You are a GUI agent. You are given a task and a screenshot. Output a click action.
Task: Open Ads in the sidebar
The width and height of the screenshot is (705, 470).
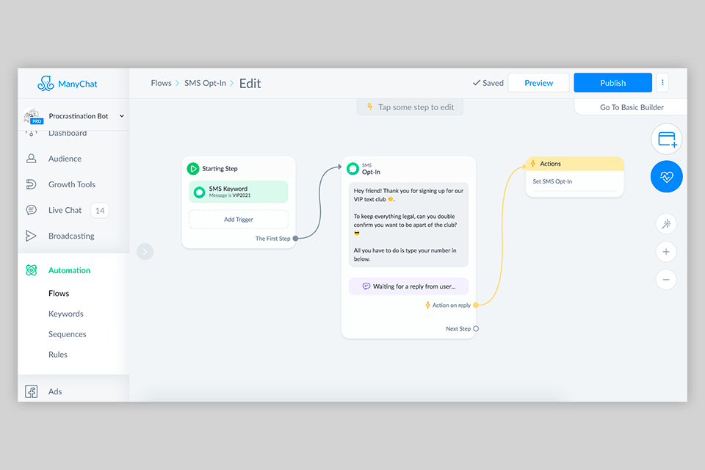pyautogui.click(x=55, y=391)
